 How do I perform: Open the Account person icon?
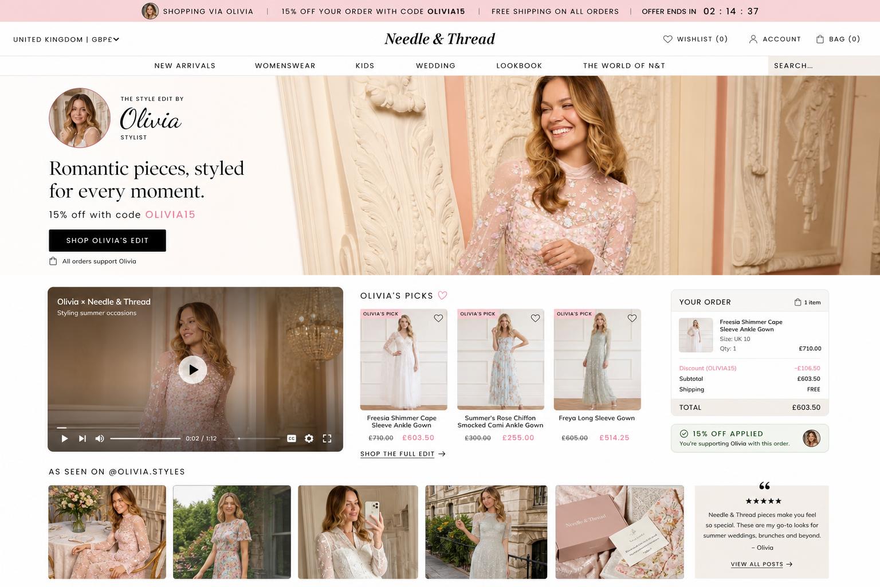point(753,39)
